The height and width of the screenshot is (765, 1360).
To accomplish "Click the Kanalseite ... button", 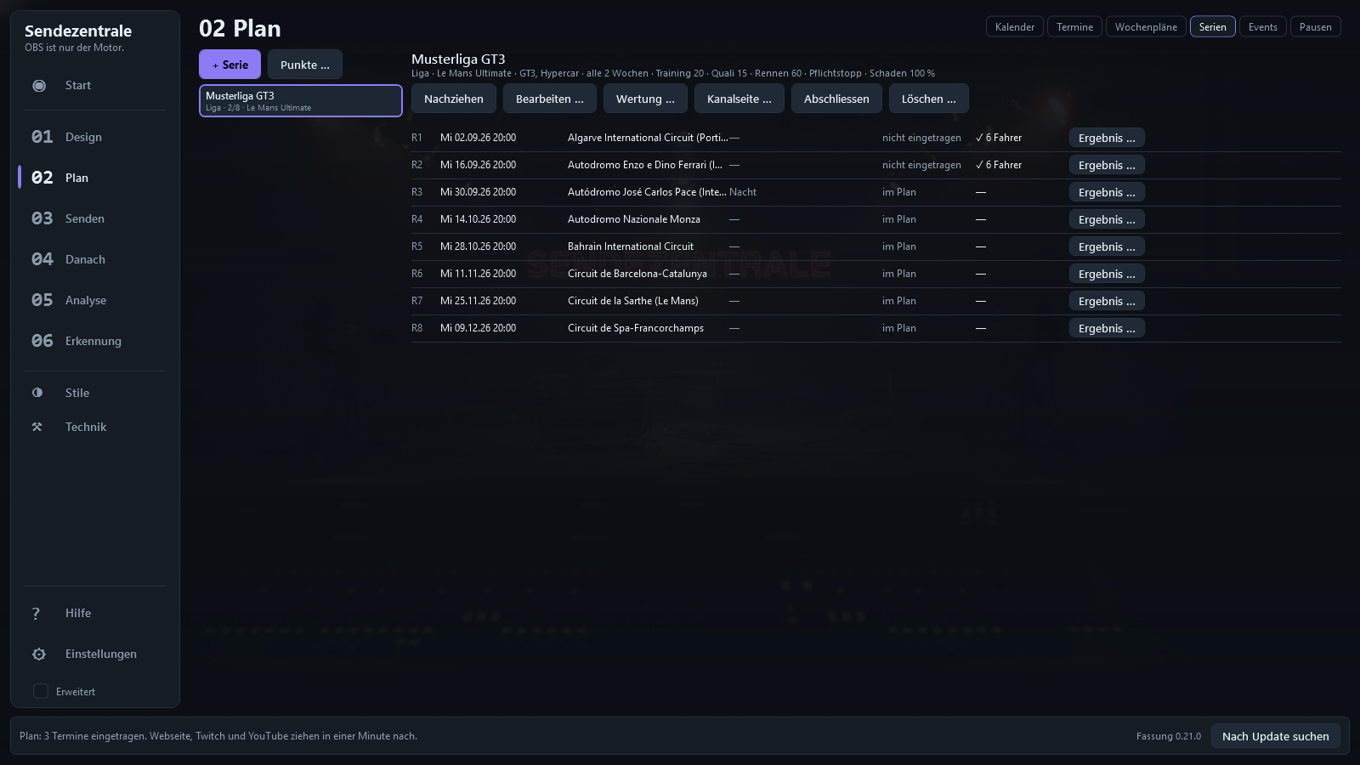I will click(x=739, y=99).
